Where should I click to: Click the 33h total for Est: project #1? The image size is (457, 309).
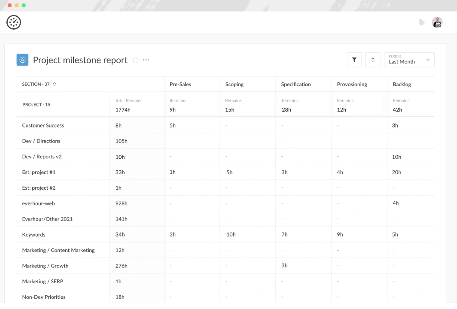click(x=120, y=172)
